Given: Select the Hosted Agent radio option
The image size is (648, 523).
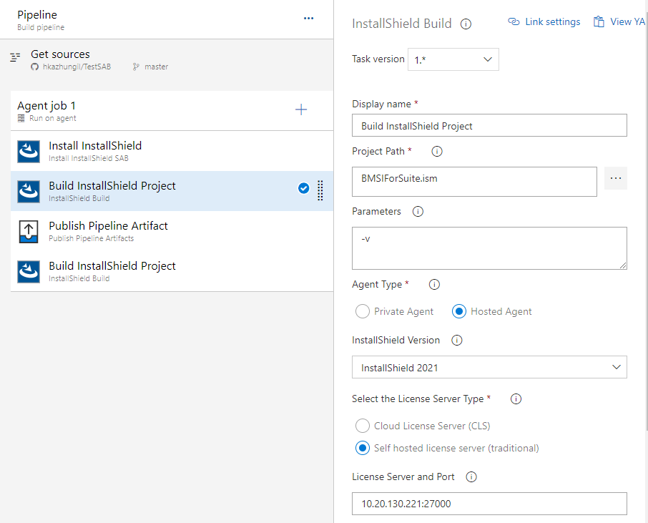Looking at the screenshot, I should [x=458, y=311].
